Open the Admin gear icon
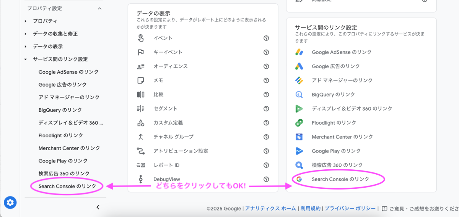Image resolution: width=459 pixels, height=217 pixels. pos(10,202)
